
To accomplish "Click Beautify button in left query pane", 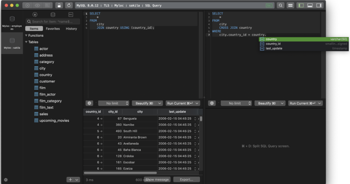I will [x=144, y=103].
